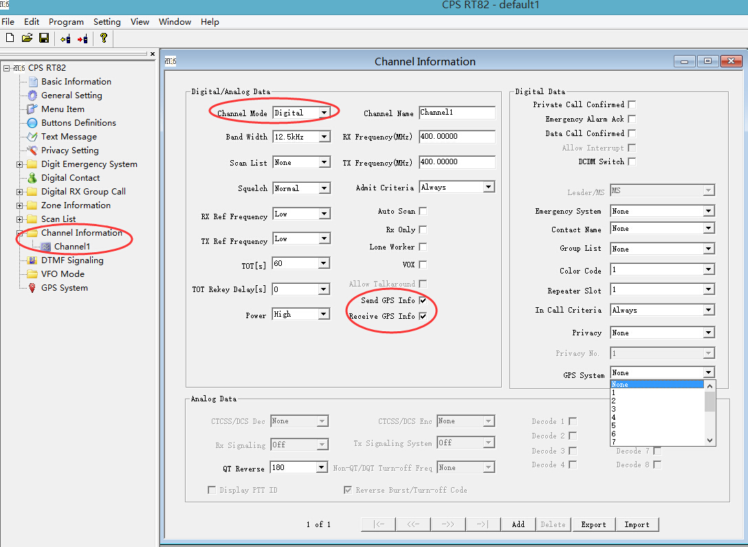Open the Channel Mode dropdown
Viewport: 748px width, 547px height.
coord(324,113)
